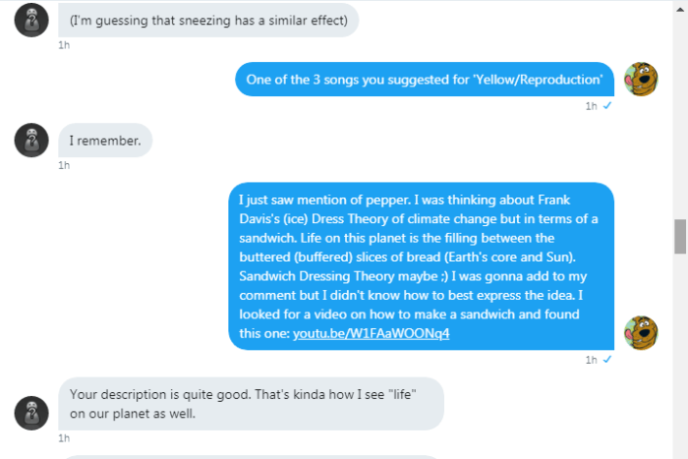688x459 pixels.
Task: Click read checkmark under the sandwich message
Action: [607, 360]
